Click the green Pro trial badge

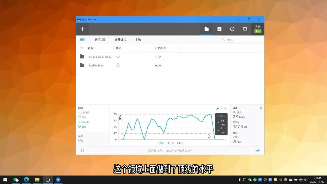[x=258, y=31]
